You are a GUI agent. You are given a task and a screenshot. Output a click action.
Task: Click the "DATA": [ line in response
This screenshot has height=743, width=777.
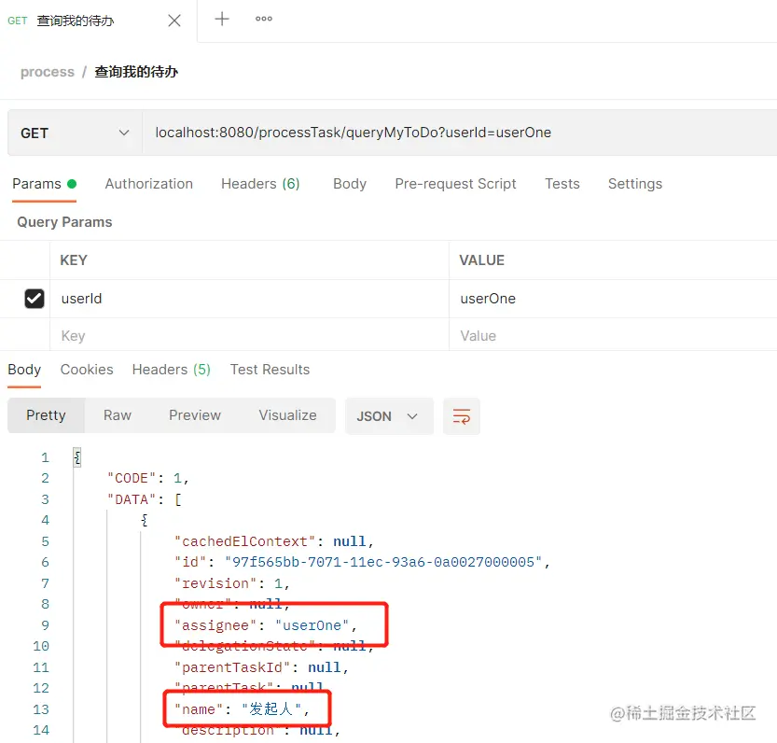pyautogui.click(x=145, y=499)
